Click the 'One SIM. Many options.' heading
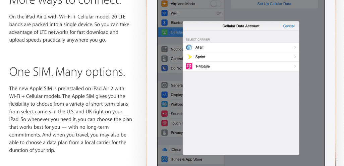The image size is (344, 166). pyautogui.click(x=67, y=71)
